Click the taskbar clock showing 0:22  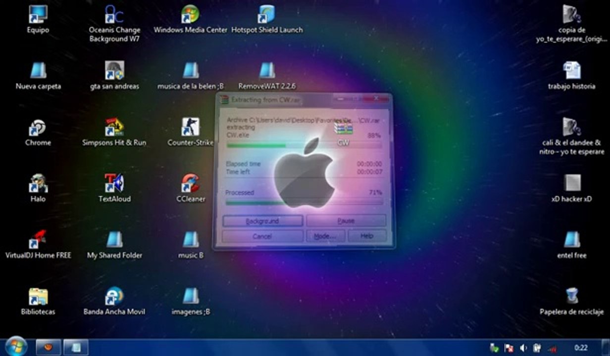[581, 348]
